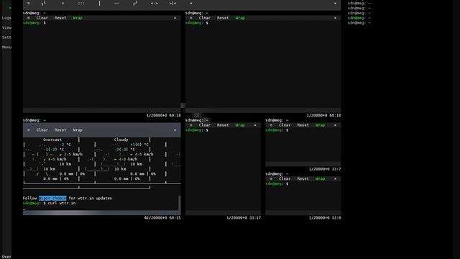
Task: Click status text '42/20000+0 69:15'
Action: (162, 218)
